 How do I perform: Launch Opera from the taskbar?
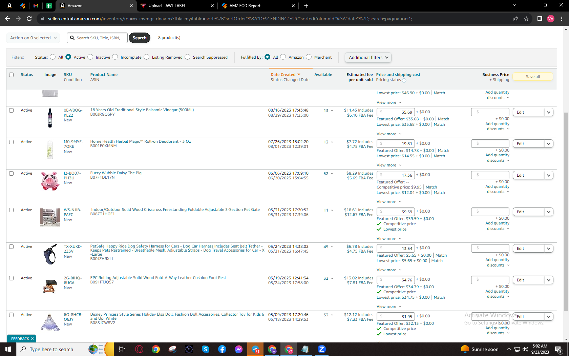click(139, 349)
